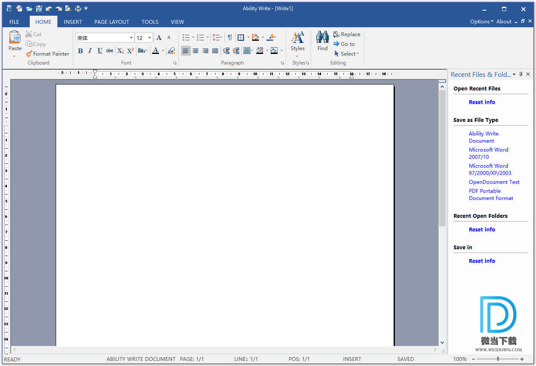The width and height of the screenshot is (536, 366).
Task: Click Reset info under Save in
Action: [482, 261]
